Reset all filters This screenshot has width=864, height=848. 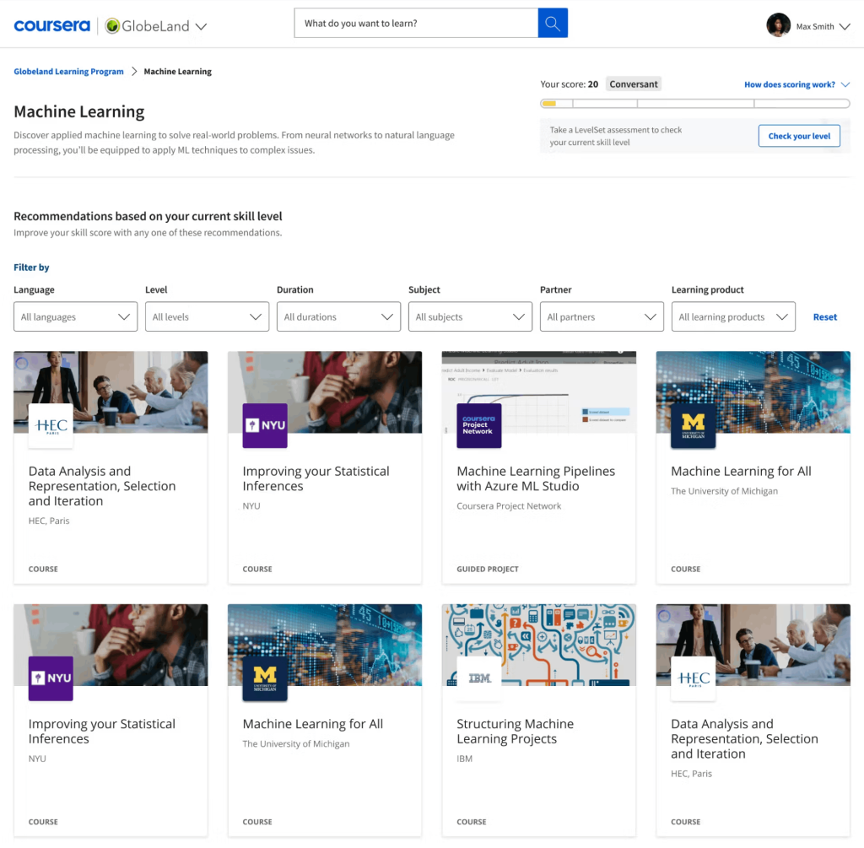[x=825, y=317]
